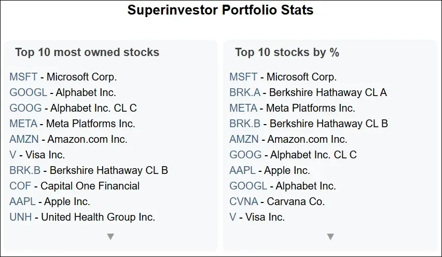This screenshot has height=257, width=442.
Task: Click BRK.B ticker in stocks by % list
Action: (245, 124)
